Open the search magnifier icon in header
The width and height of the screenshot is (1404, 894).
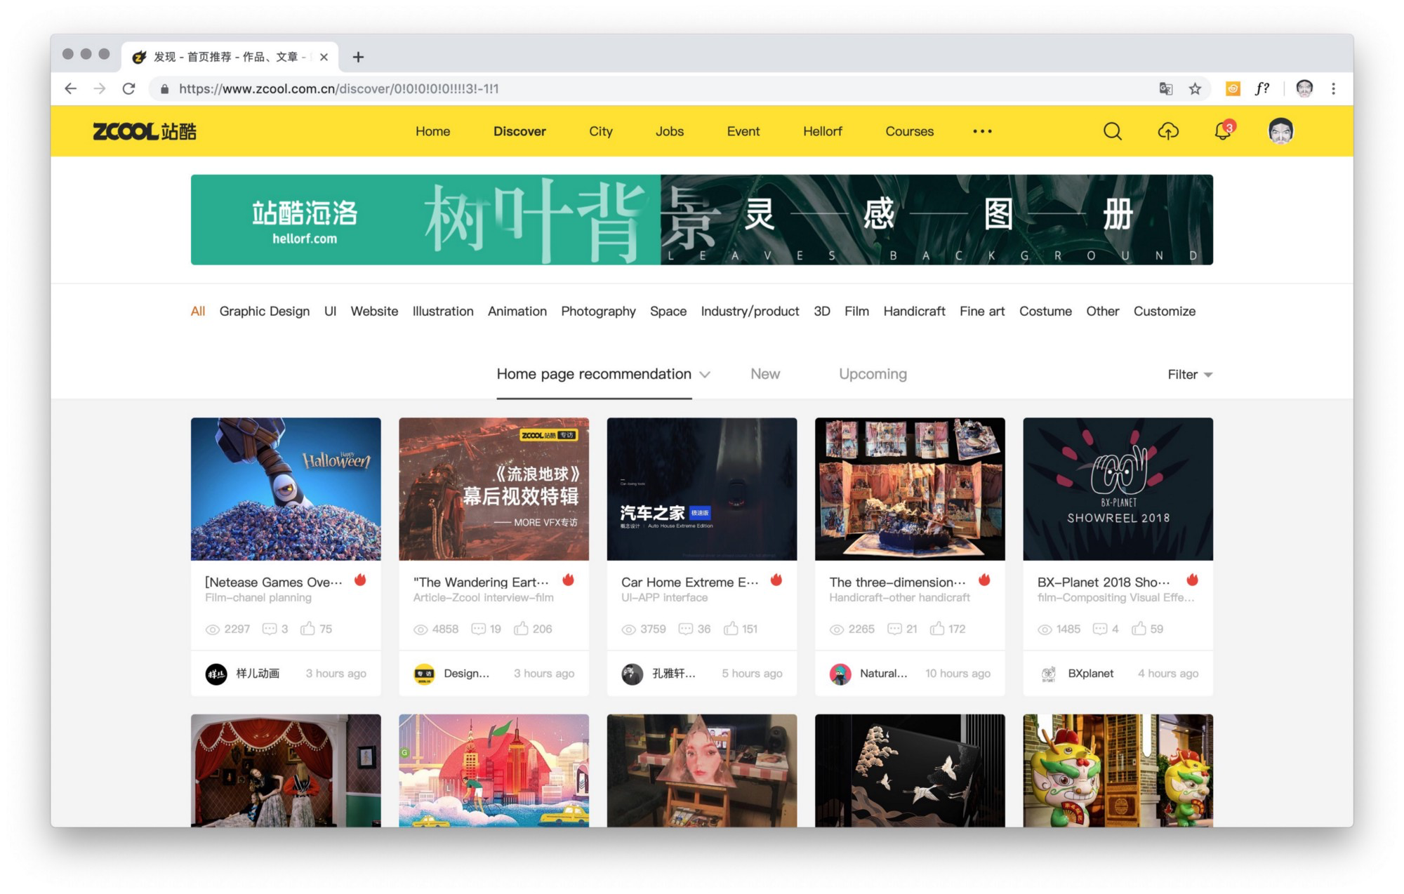tap(1112, 131)
